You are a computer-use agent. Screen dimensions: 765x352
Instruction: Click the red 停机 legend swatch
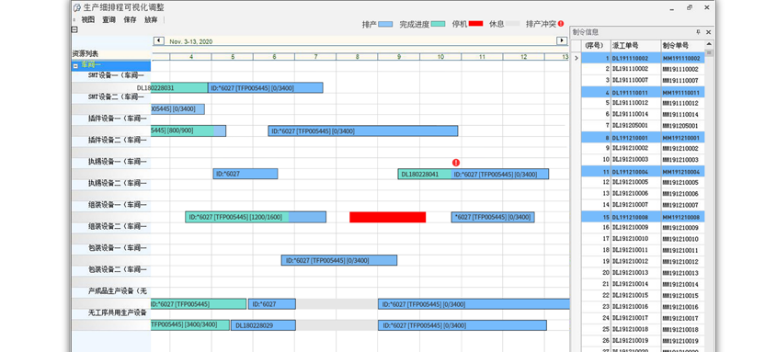(474, 23)
